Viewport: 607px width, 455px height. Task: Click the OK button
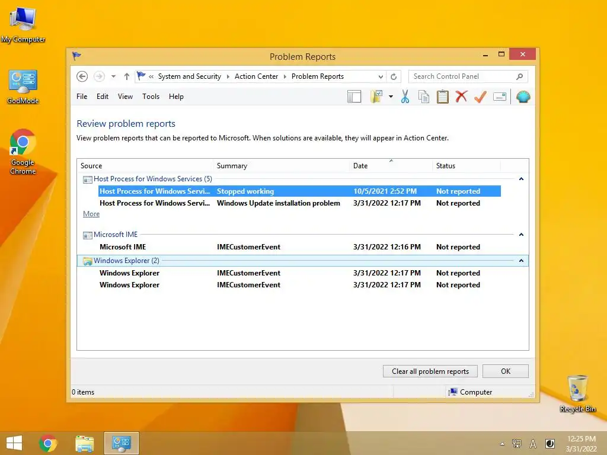[x=506, y=371]
